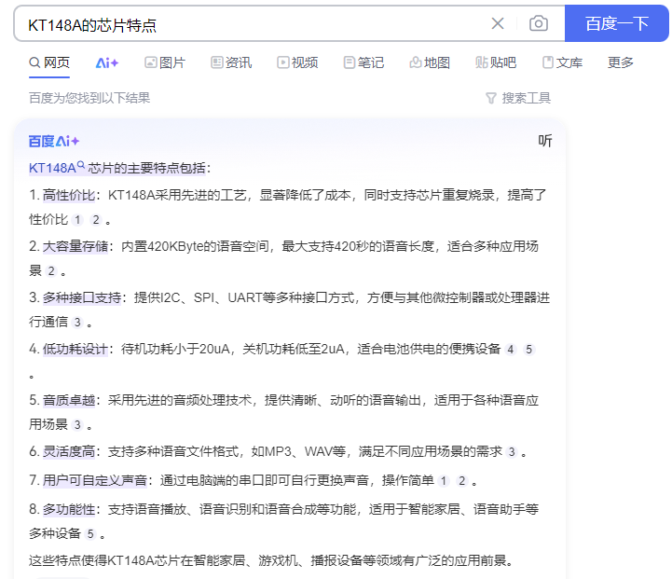
Task: Switch to the Ai+ tab
Action: point(106,63)
